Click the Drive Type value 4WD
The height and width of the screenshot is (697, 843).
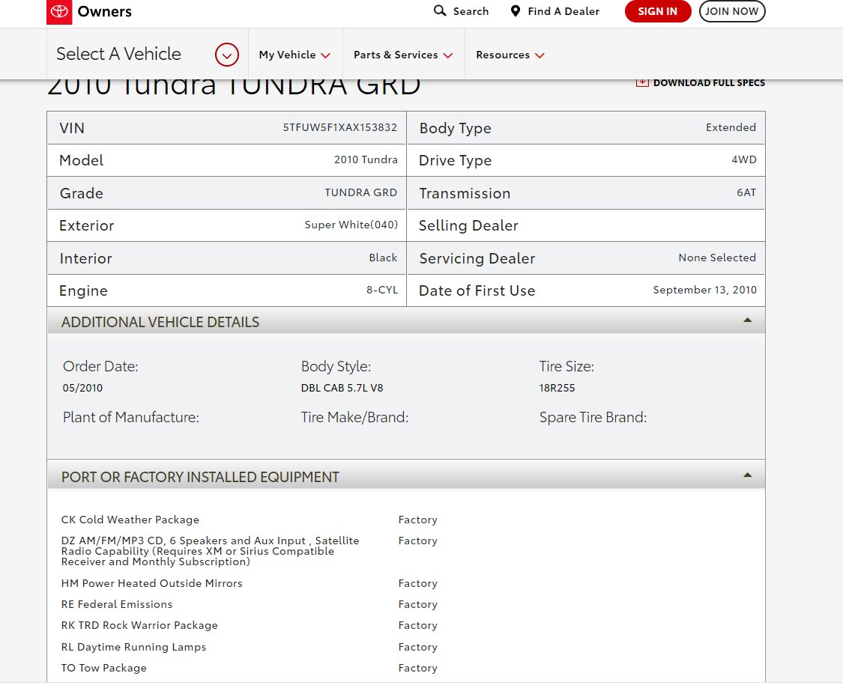(x=744, y=159)
